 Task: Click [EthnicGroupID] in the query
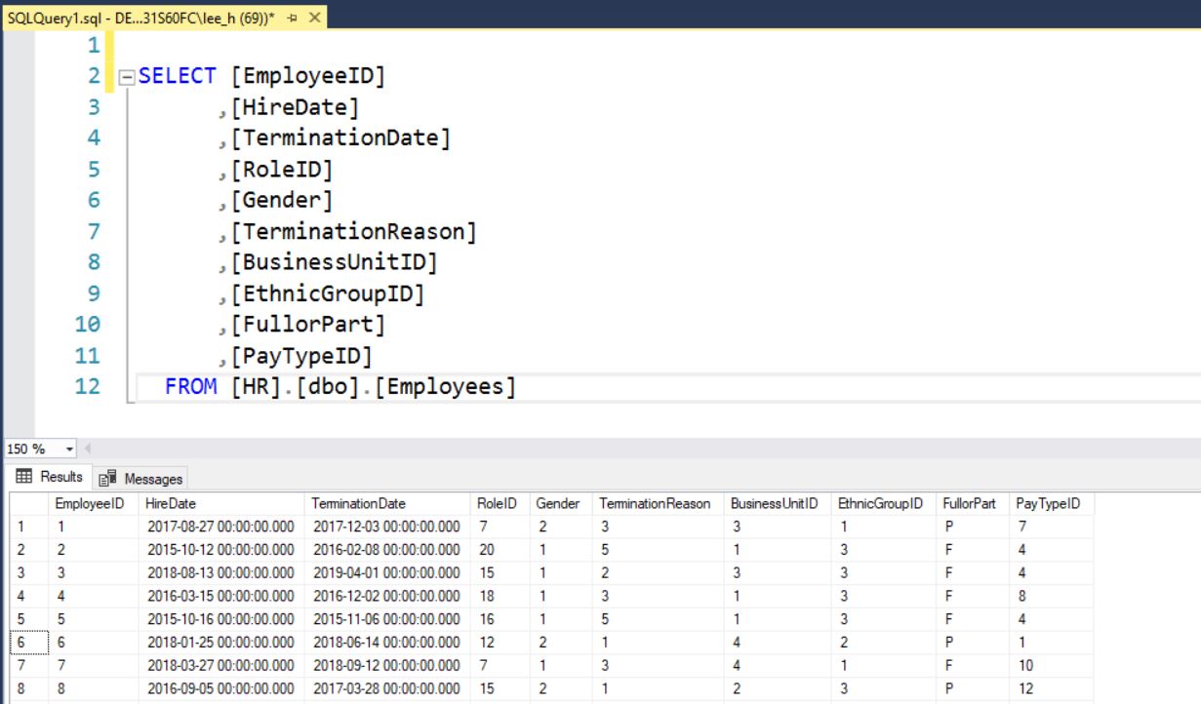(x=328, y=293)
